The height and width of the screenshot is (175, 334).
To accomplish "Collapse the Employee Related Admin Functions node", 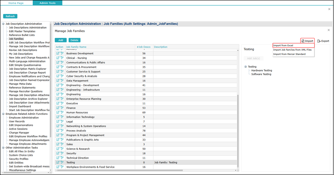I will pyautogui.click(x=3, y=114).
